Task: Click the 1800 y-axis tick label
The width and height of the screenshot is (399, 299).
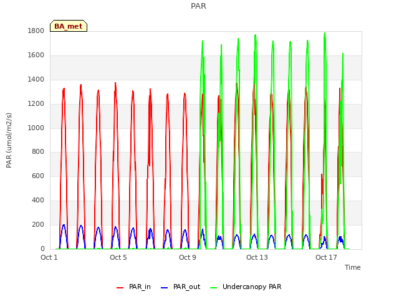Action: (x=36, y=31)
